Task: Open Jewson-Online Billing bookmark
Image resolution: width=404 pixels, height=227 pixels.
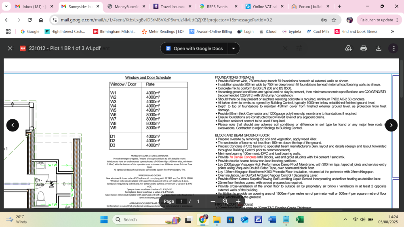Action: [211, 31]
